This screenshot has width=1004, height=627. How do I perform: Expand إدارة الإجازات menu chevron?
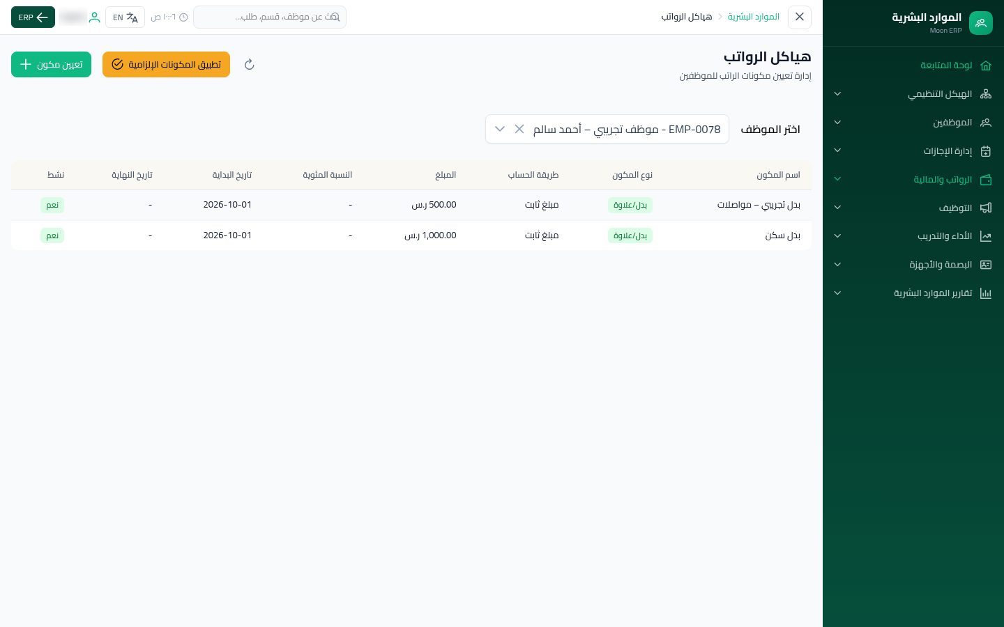[837, 150]
